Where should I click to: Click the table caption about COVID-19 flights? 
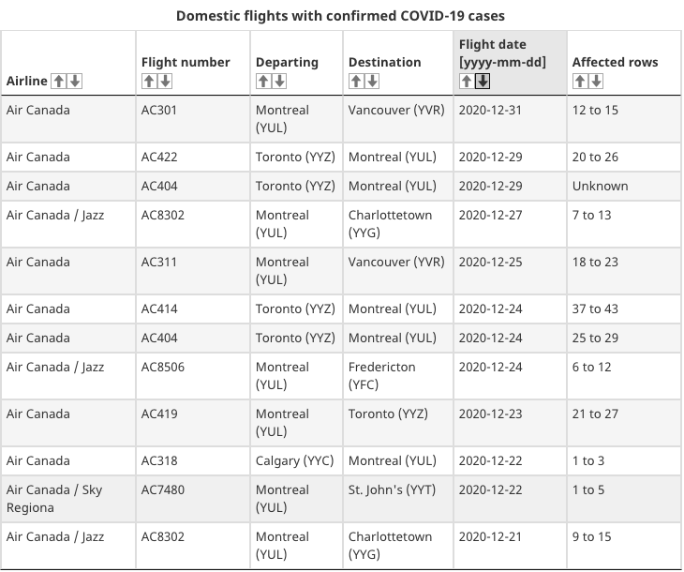pos(340,16)
